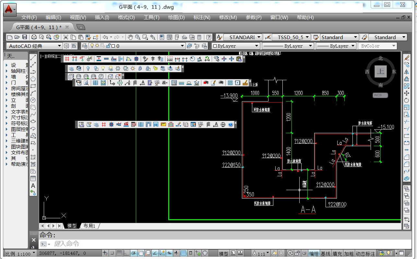Click the Workspace settings gear icon
The width and height of the screenshot is (417, 259).
pos(66,46)
